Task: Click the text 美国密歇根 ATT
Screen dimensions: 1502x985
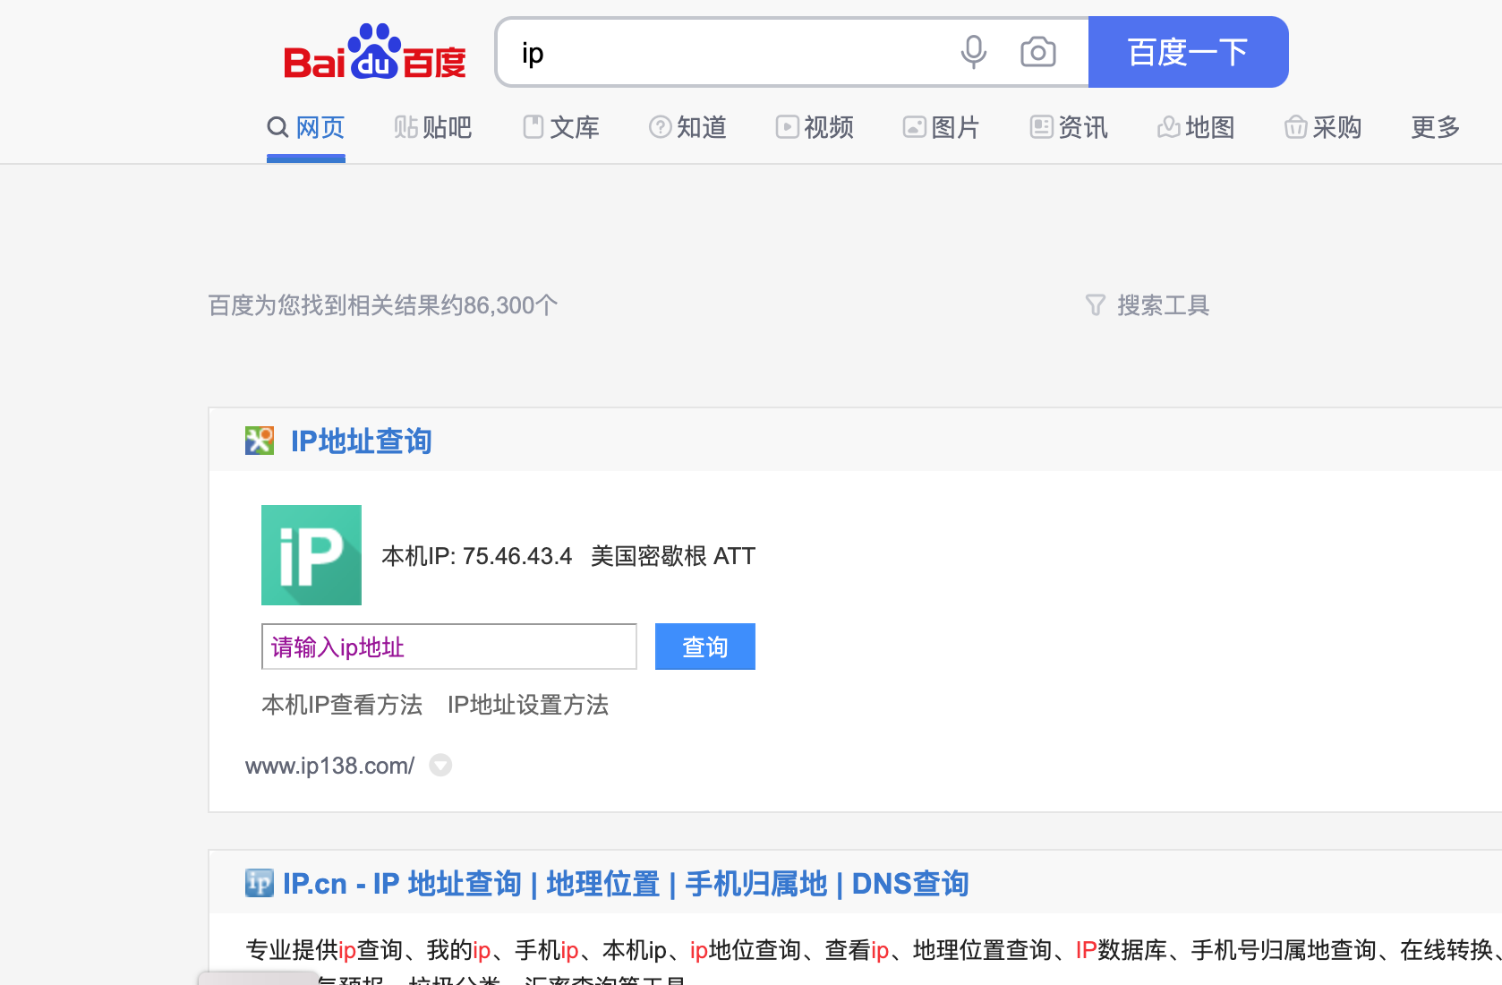Action: (673, 556)
